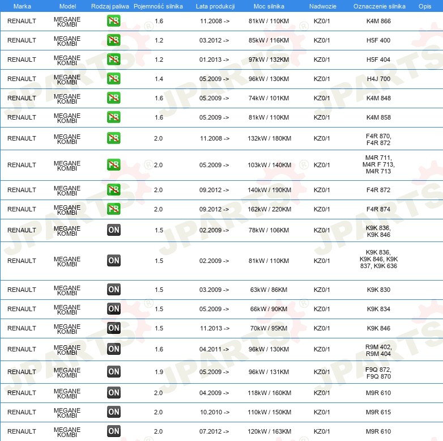Click the PB icon for the 162kW / 220KM engine

click(x=113, y=209)
